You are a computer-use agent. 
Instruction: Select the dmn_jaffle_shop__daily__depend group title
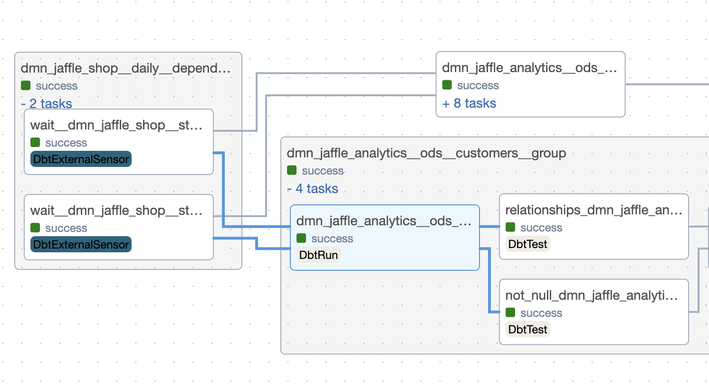pyautogui.click(x=125, y=68)
